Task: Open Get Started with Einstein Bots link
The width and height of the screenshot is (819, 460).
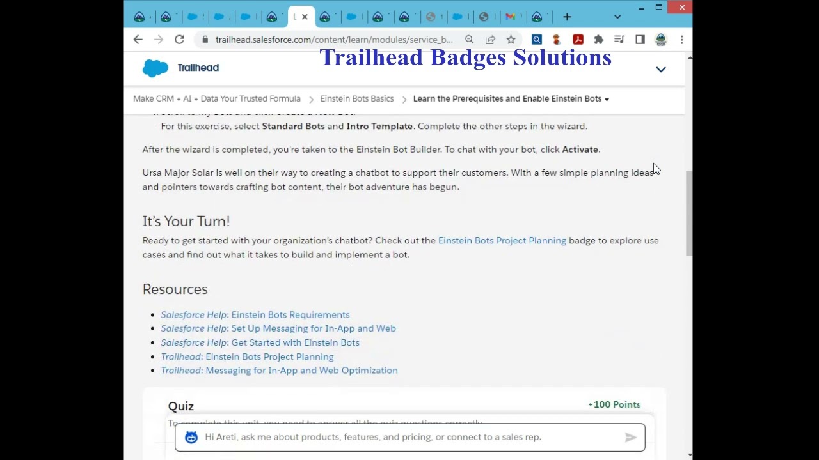Action: 260,342
